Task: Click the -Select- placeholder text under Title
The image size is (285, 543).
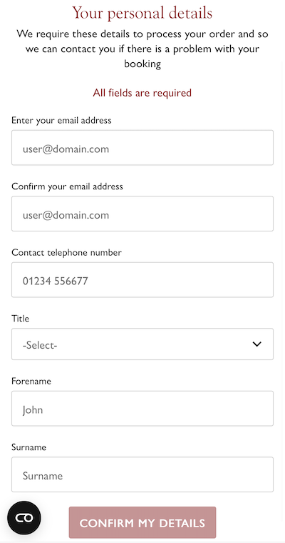Action: (x=40, y=345)
